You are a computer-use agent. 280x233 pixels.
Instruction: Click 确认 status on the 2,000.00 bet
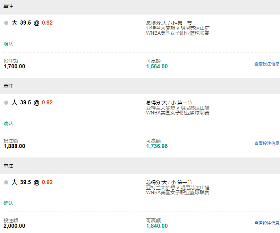click(8, 203)
